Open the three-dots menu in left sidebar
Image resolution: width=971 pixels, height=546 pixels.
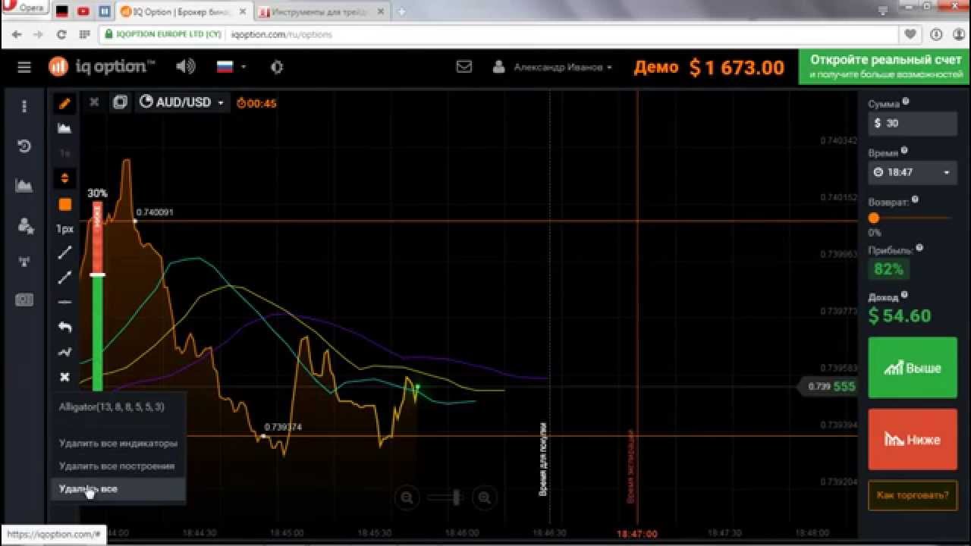24,106
